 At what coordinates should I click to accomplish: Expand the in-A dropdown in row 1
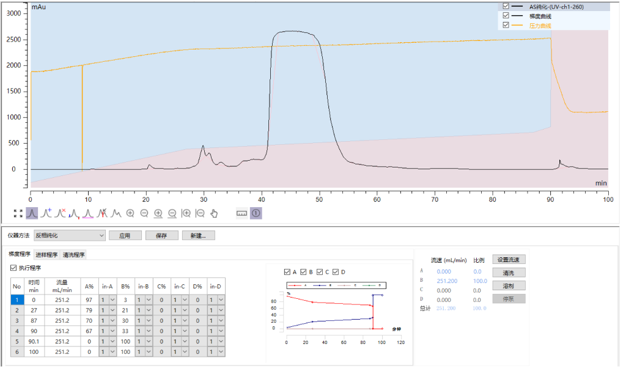(x=112, y=300)
